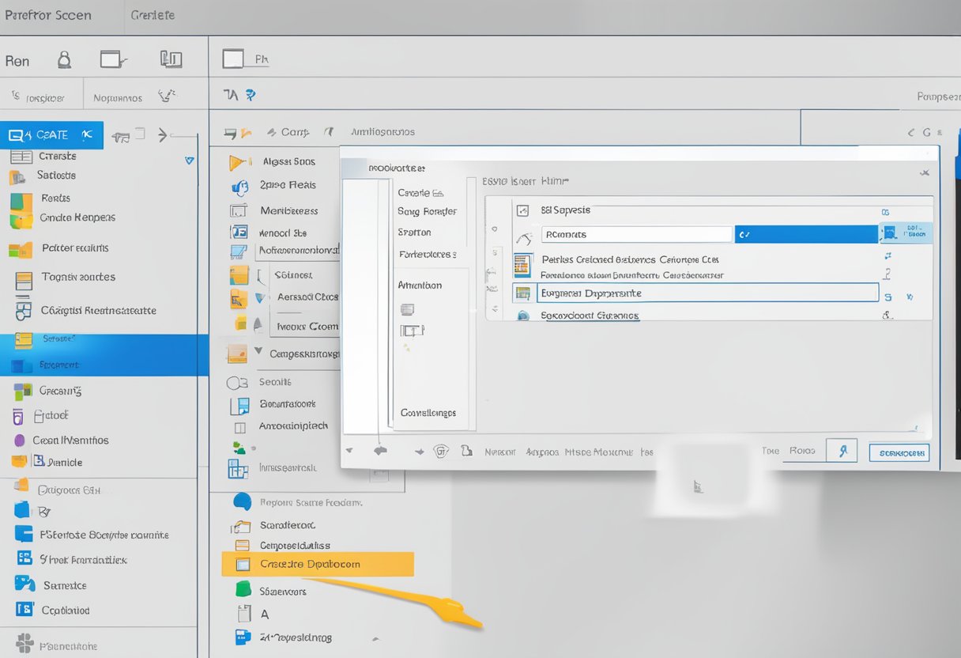961x658 pixels.
Task: Click the person silhouette icon in the top toolbar
Action: click(64, 59)
